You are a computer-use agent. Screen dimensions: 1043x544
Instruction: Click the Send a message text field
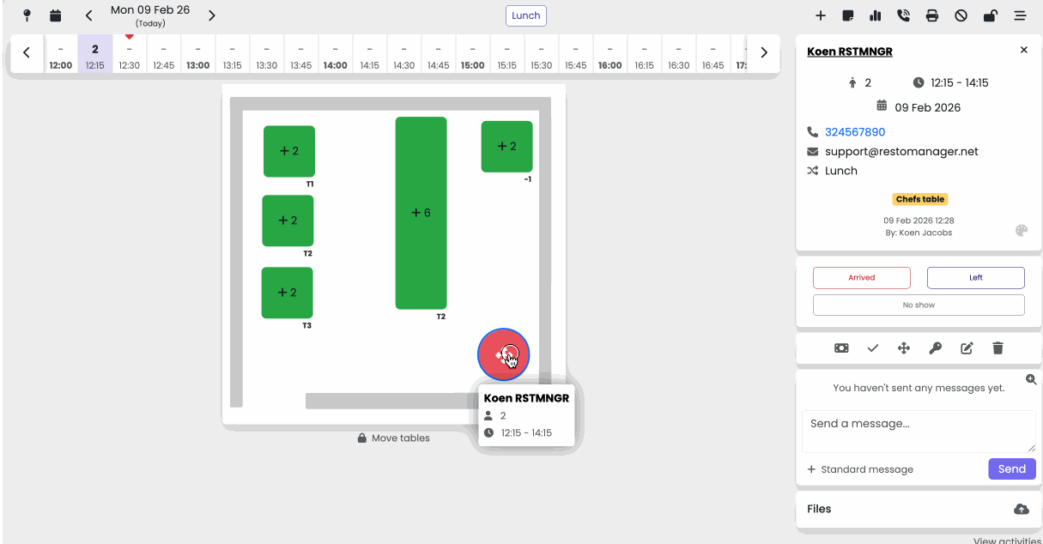click(x=919, y=431)
